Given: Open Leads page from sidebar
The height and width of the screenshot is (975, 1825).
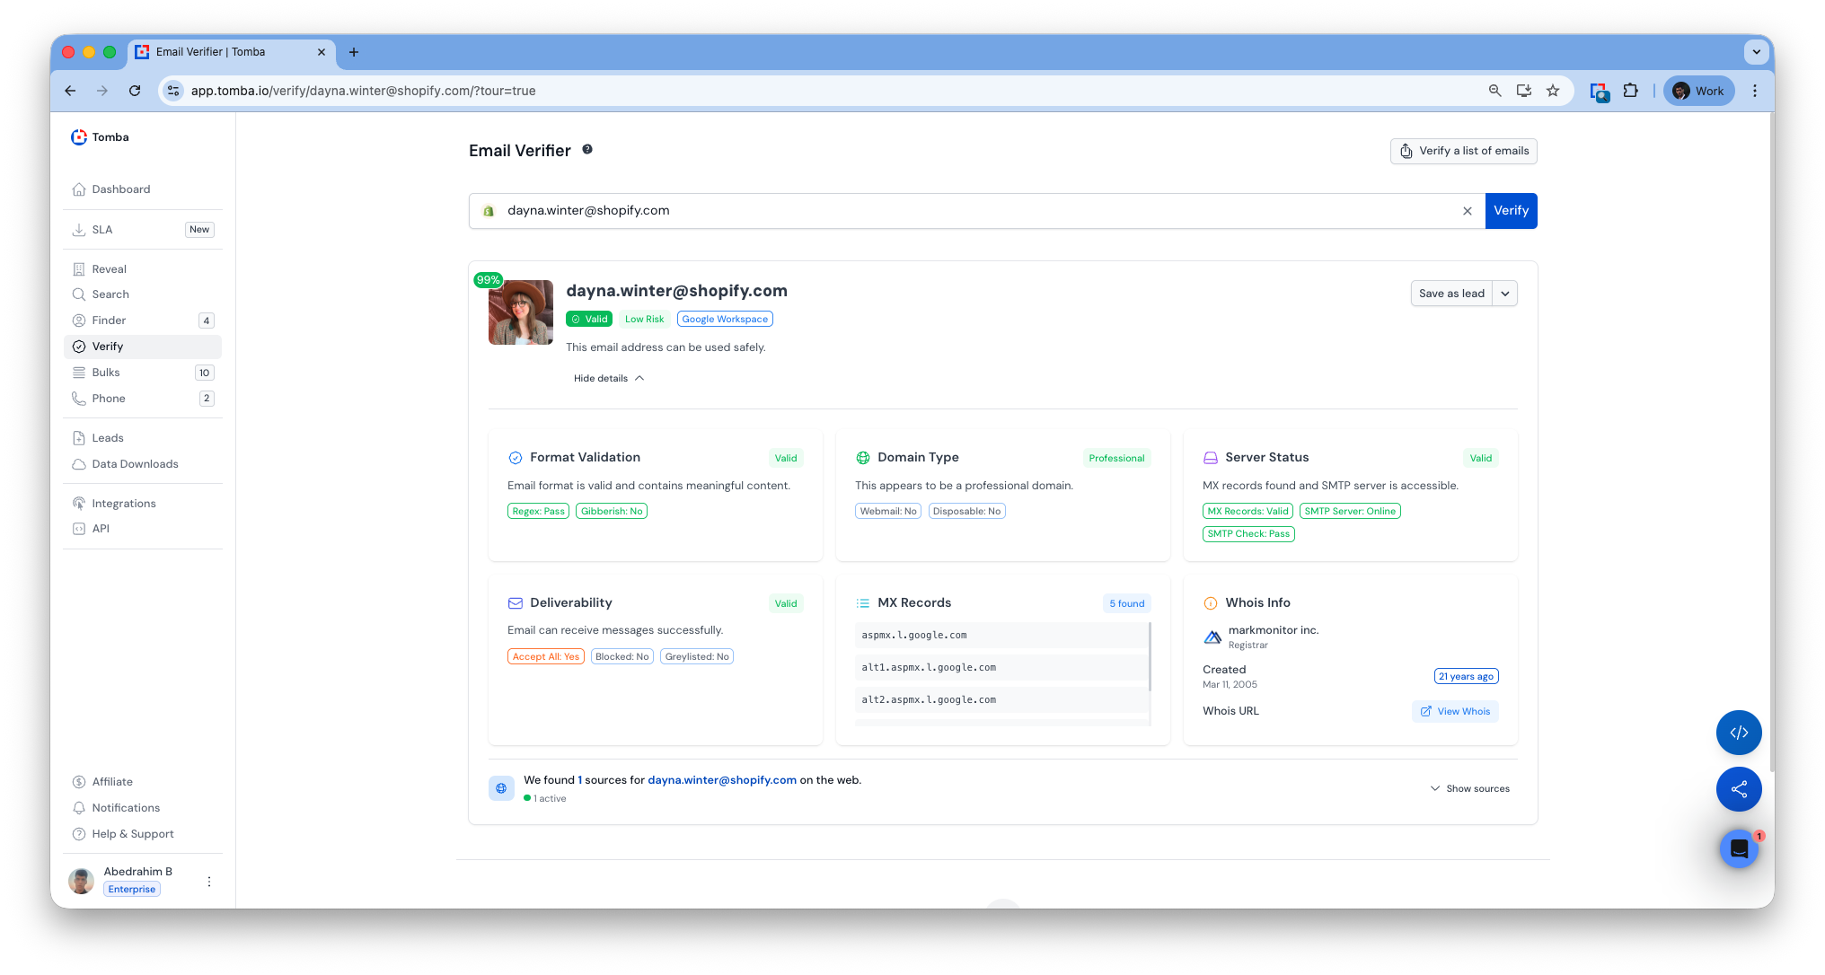Looking at the screenshot, I should point(108,438).
